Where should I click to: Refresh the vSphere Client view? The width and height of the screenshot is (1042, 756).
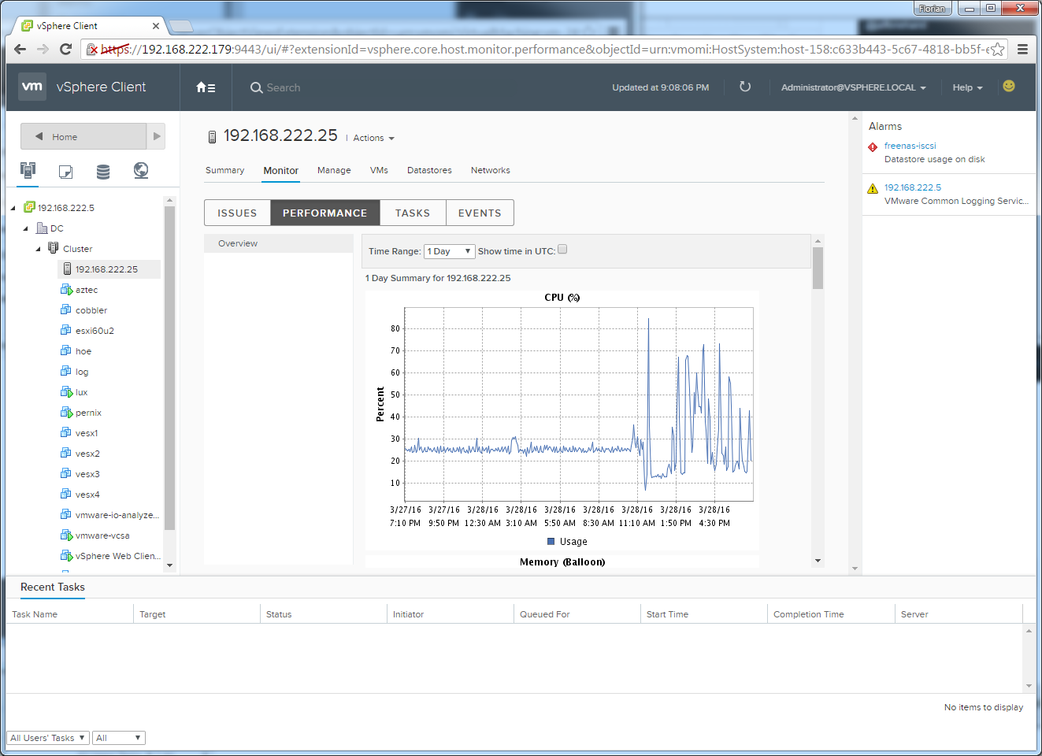click(745, 87)
